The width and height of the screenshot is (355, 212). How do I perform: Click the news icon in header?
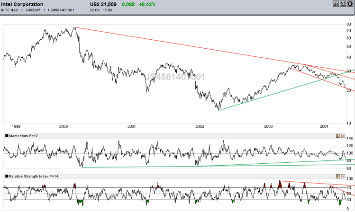coord(343,4)
